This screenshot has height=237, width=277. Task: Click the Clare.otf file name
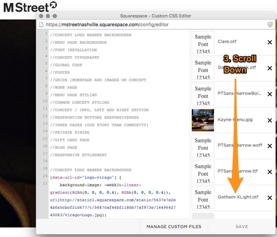click(227, 42)
